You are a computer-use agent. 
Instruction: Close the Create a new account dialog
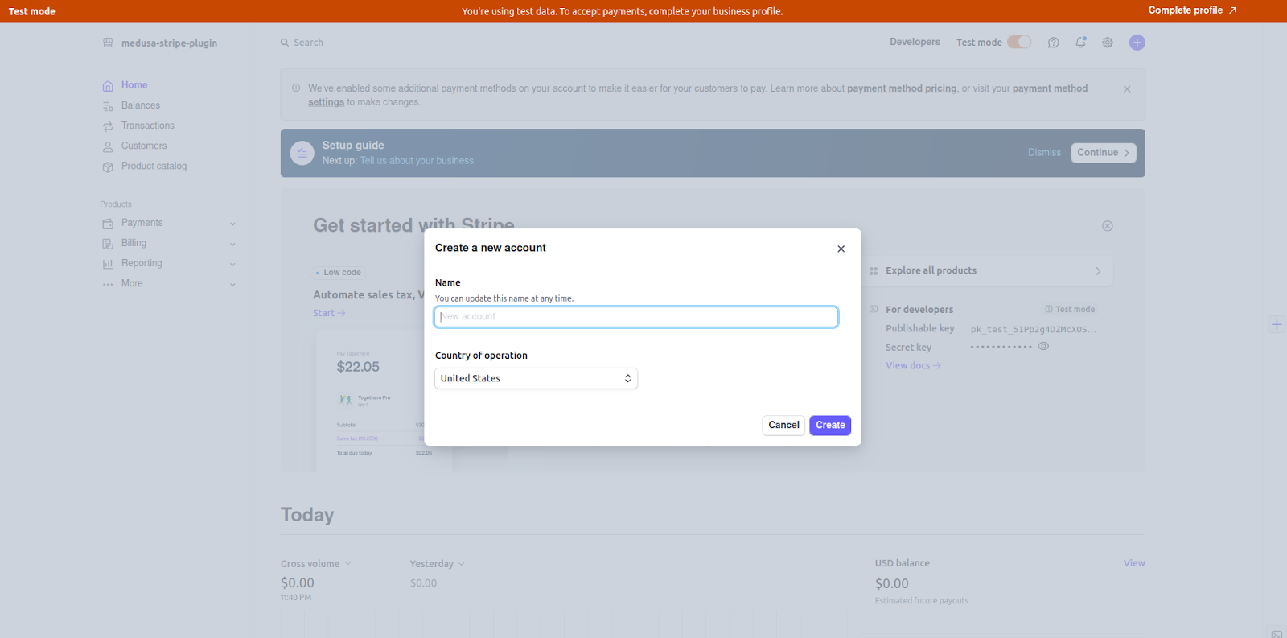tap(841, 249)
